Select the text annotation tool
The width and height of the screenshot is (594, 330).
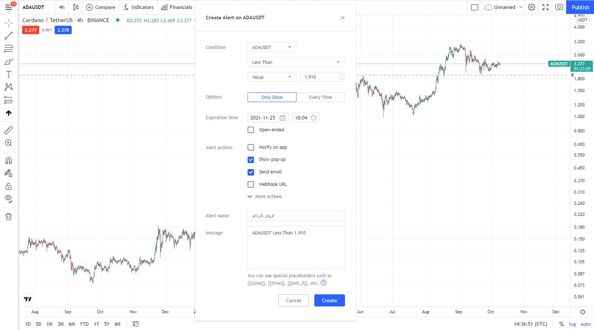(9, 74)
